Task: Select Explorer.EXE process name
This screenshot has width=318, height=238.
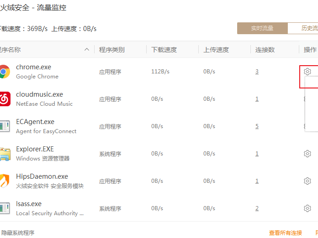Action: (35, 149)
